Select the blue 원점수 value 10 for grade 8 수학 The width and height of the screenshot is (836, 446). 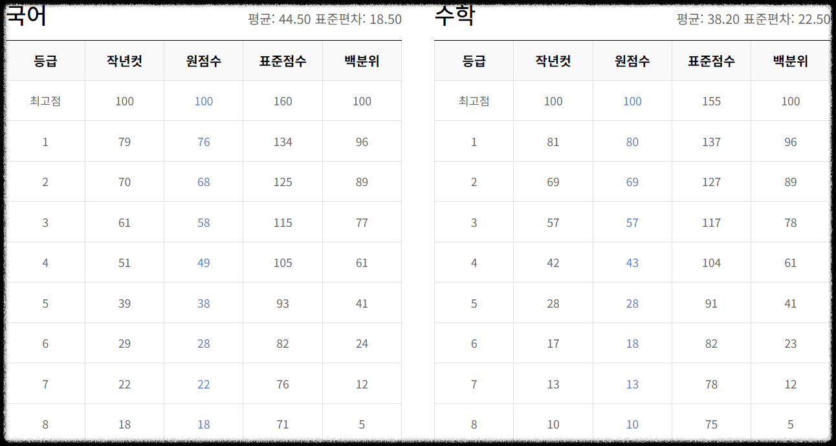point(632,424)
